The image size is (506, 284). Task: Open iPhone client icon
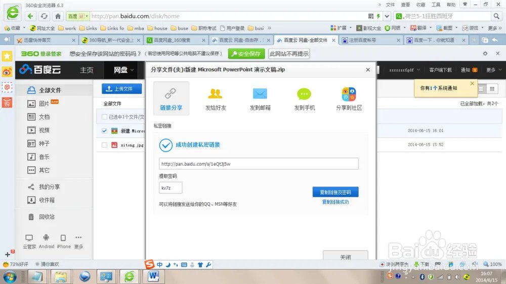click(63, 238)
